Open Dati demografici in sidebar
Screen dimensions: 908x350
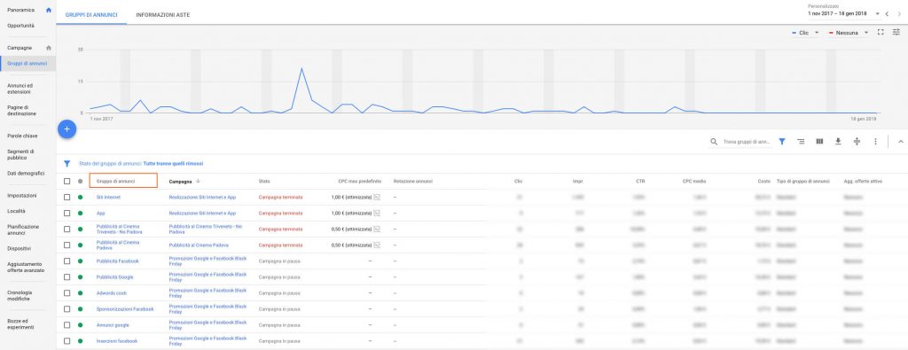(26, 173)
